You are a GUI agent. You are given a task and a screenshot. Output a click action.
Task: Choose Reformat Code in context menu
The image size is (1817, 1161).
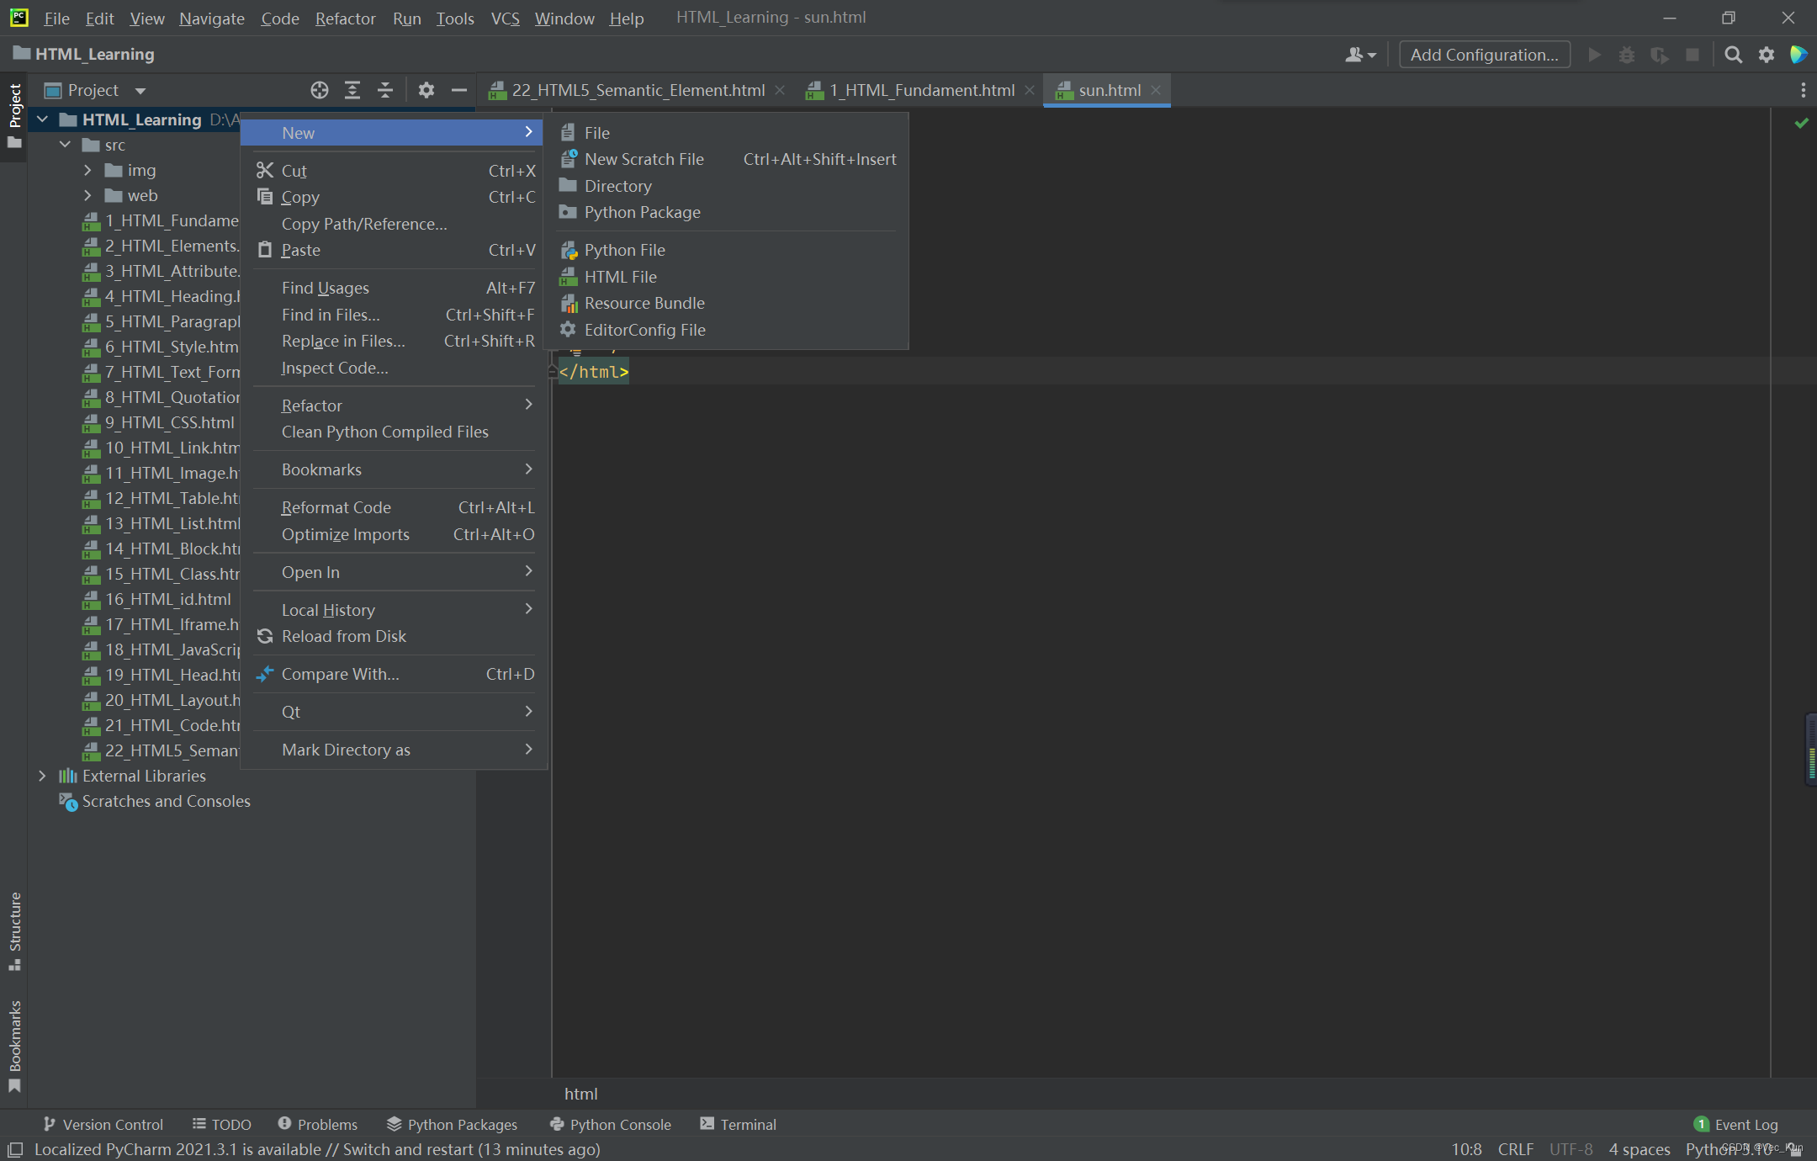(336, 507)
